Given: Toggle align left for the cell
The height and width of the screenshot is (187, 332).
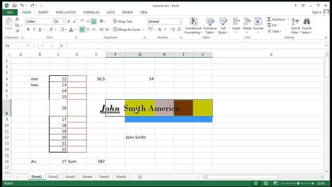Looking at the screenshot, I should [82, 30].
